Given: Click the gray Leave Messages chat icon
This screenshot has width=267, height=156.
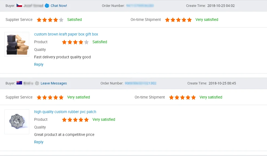Looking at the screenshot, I should (x=37, y=83).
